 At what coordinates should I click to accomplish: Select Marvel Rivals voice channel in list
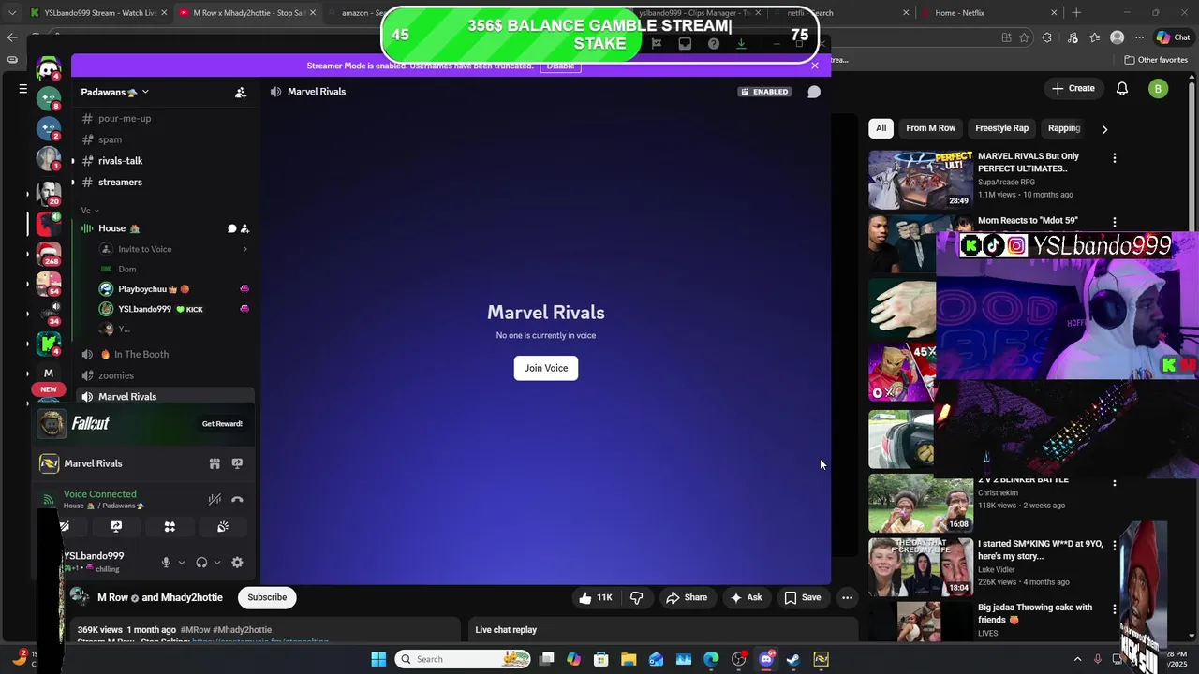point(164,397)
